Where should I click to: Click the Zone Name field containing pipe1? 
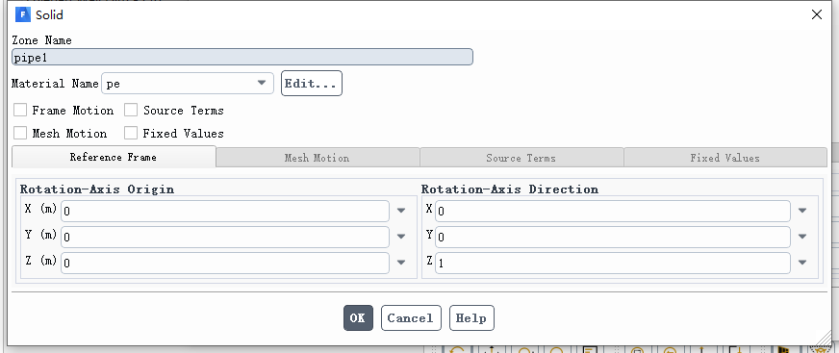click(x=242, y=57)
